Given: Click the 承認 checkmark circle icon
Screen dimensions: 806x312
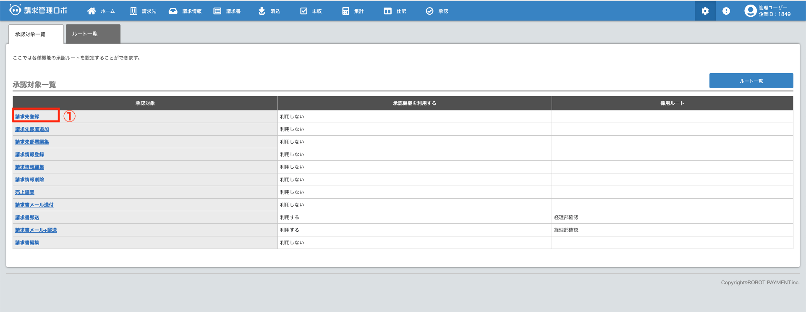Looking at the screenshot, I should click(x=429, y=11).
